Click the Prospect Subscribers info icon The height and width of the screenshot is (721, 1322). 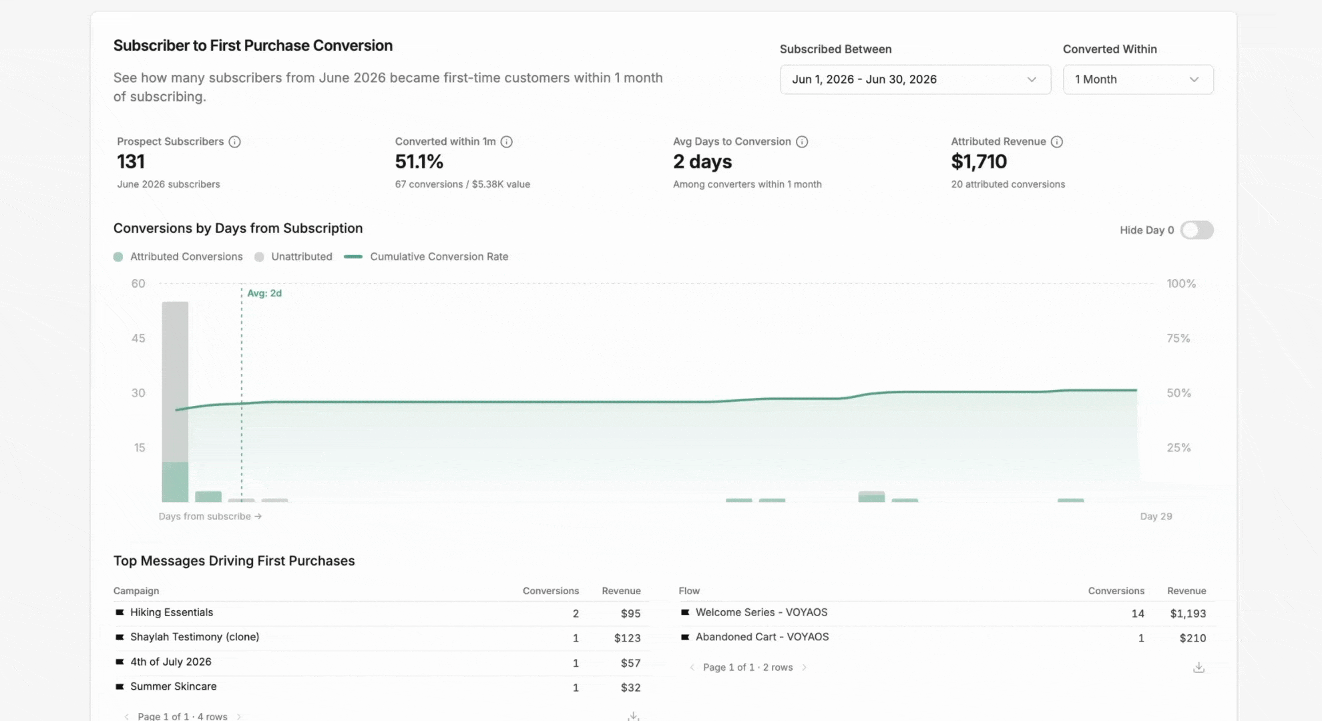234,142
